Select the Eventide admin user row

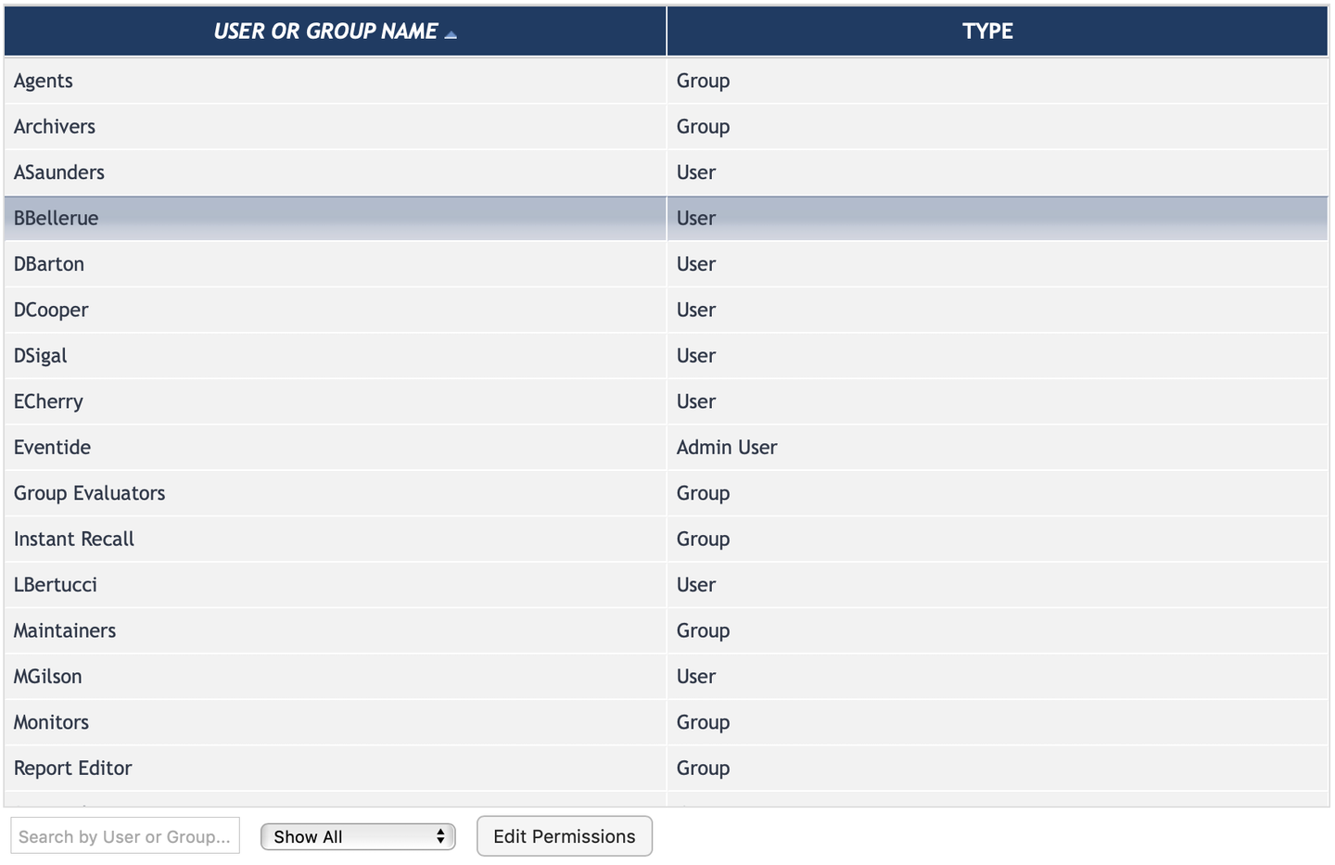point(53,448)
